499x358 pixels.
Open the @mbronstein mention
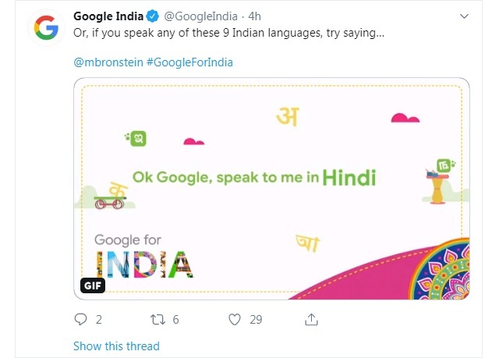[x=107, y=62]
